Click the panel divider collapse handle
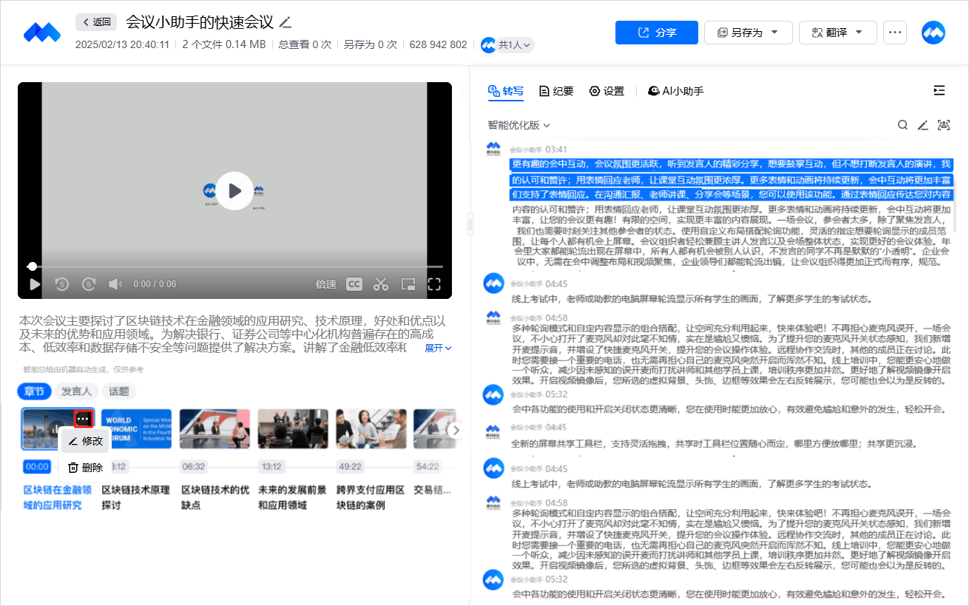Viewport: 969px width, 606px height. coord(470,223)
